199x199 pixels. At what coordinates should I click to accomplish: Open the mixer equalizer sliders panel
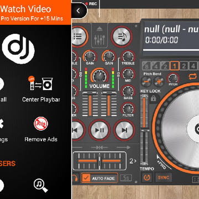(x=99, y=35)
